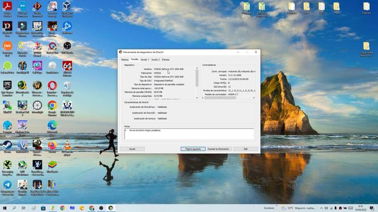
Task: Expand hidden system tray icons
Action: pyautogui.click(x=321, y=208)
